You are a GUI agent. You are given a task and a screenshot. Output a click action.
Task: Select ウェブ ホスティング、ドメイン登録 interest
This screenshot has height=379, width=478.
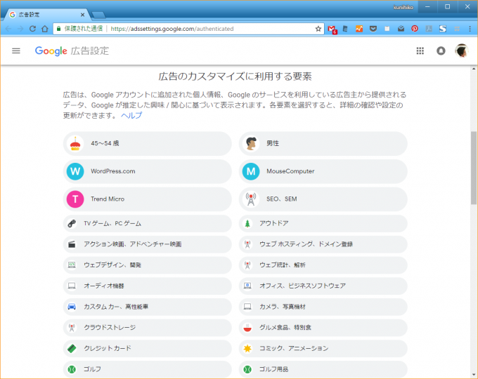point(323,244)
